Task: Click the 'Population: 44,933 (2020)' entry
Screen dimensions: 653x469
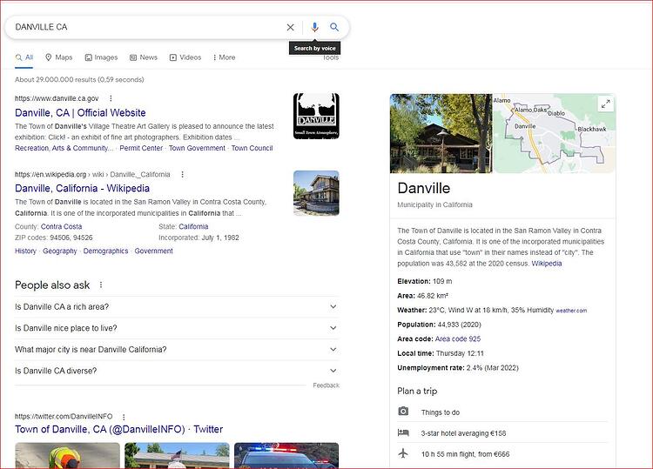Action: pyautogui.click(x=439, y=325)
